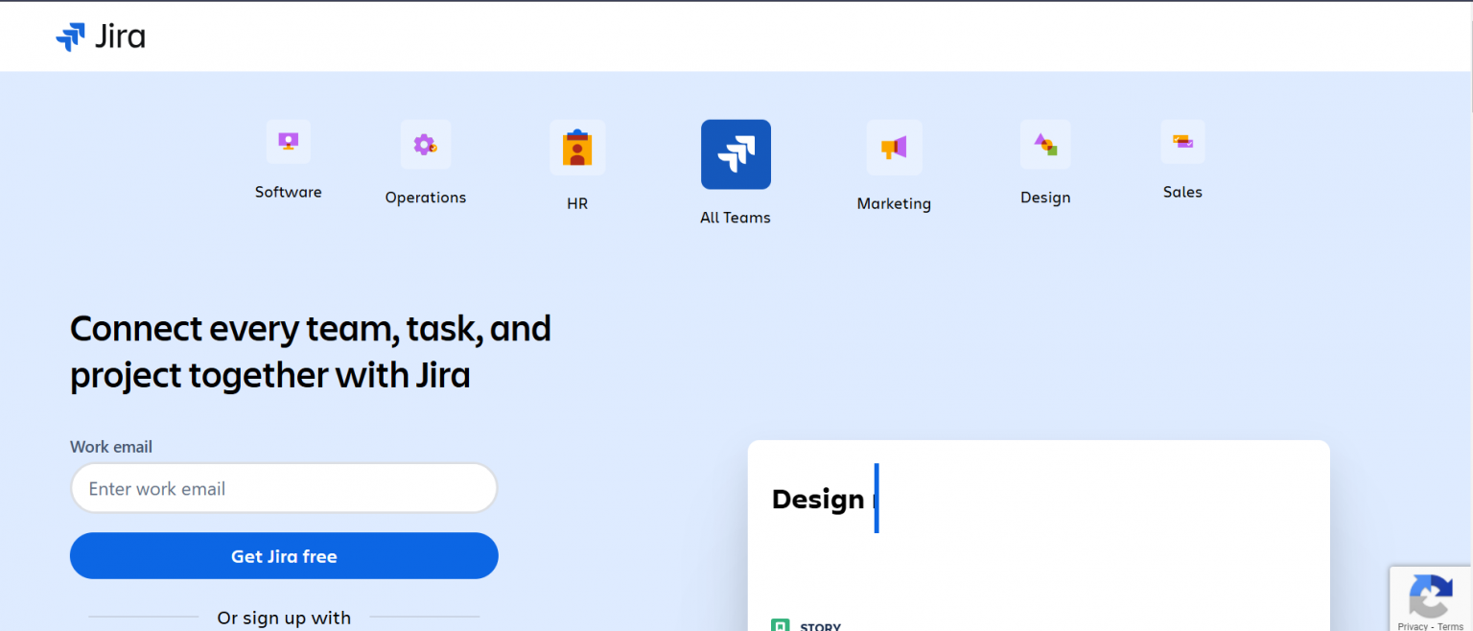The height and width of the screenshot is (631, 1473).
Task: Switch to the Sales tab
Action: tap(1182, 163)
